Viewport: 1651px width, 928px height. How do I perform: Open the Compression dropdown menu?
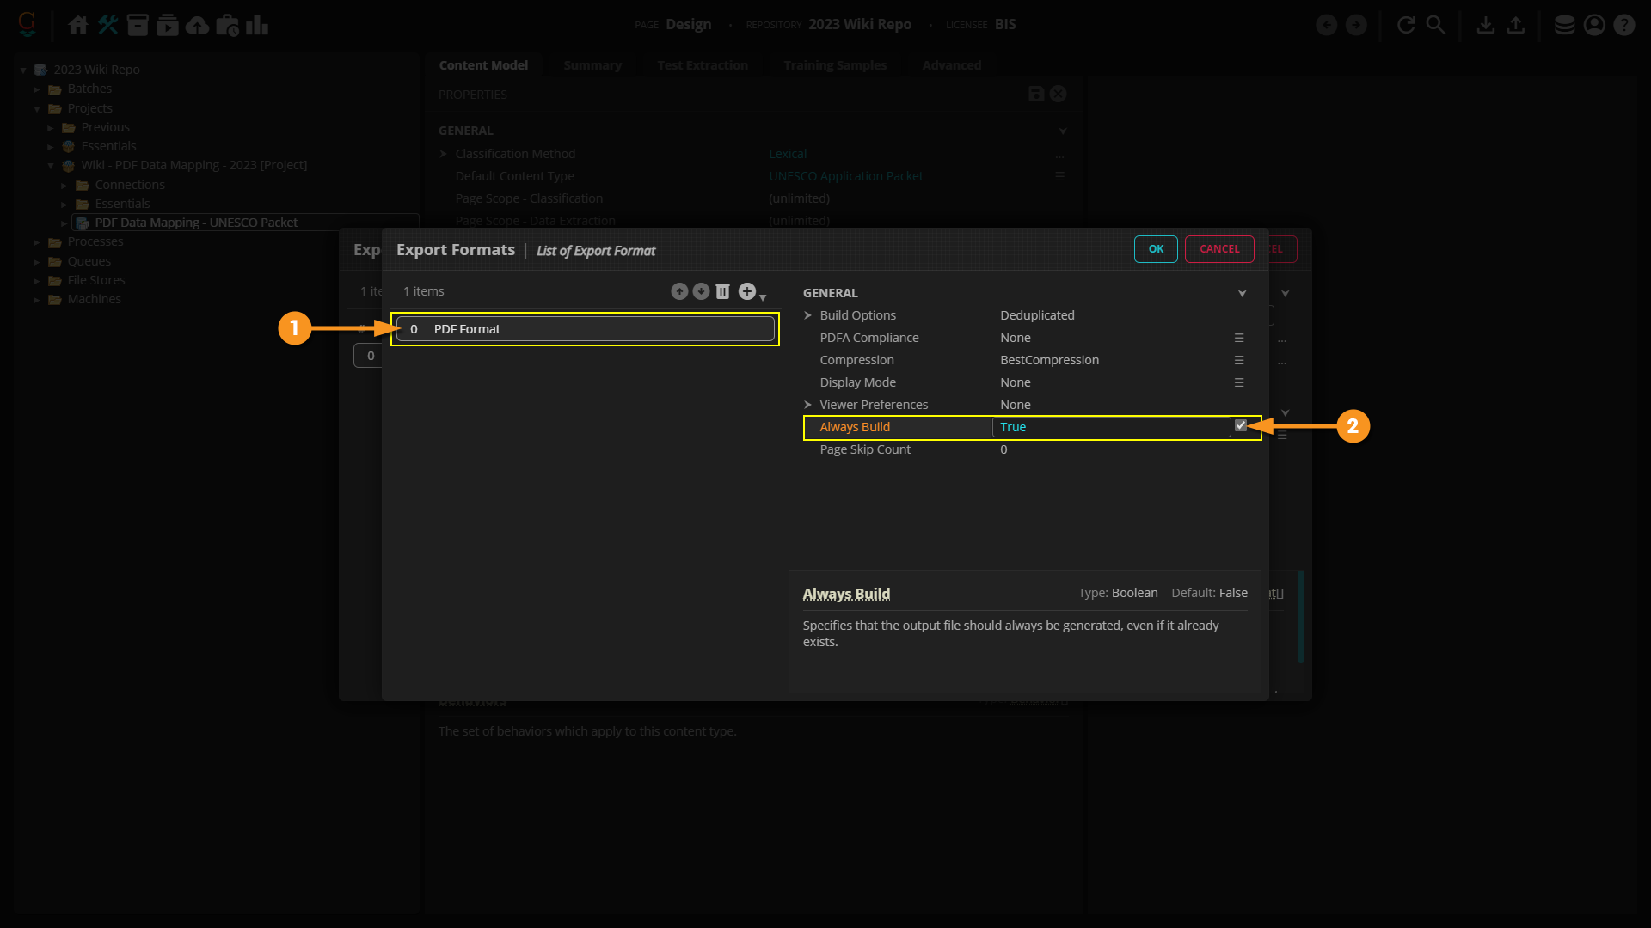pos(1239,360)
